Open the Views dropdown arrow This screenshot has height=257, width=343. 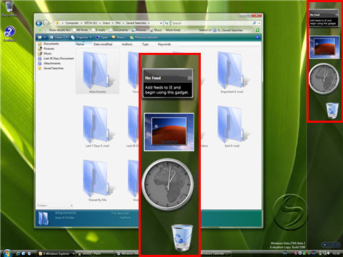point(66,37)
